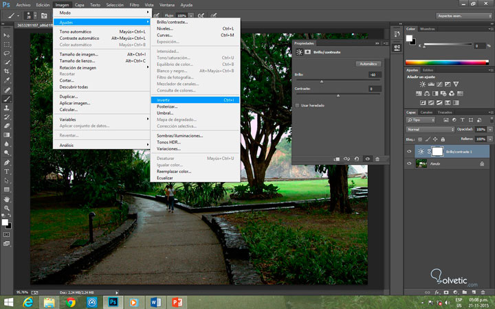Toggle adjustment visibility eye in Propiedades
The height and width of the screenshot is (309, 495).
click(x=367, y=159)
